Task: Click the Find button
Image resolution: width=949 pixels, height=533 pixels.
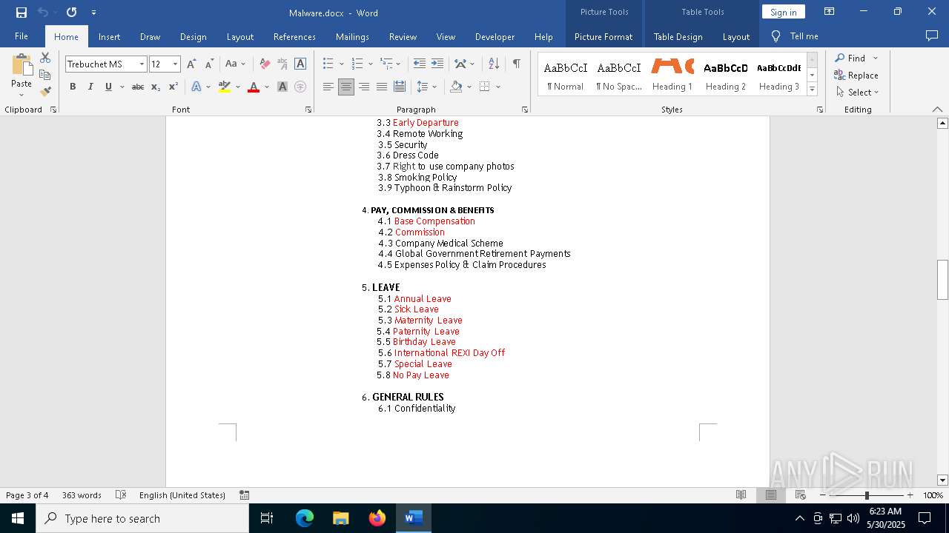Action: pos(850,58)
